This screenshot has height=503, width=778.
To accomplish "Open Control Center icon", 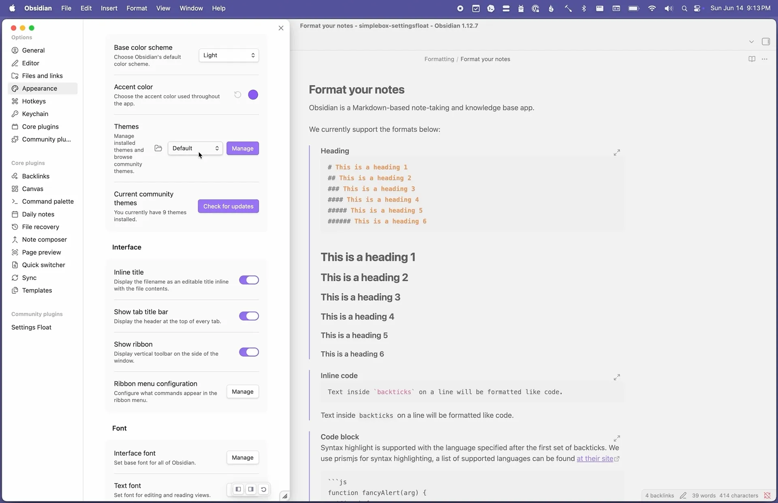I will tap(697, 9).
